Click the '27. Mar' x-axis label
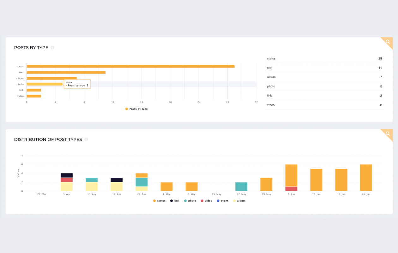This screenshot has width=398, height=253. point(42,194)
